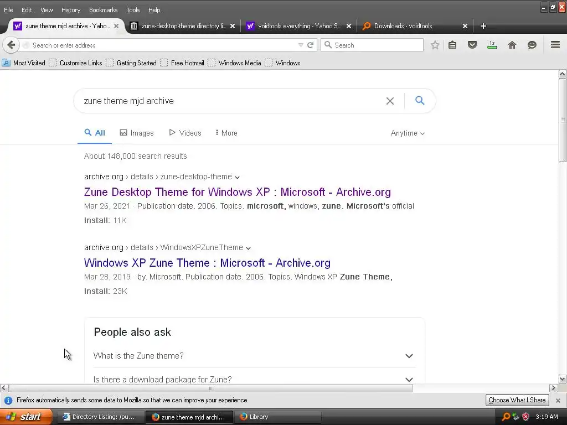Open Zune Desktop Theme for Windows XP result
The image size is (567, 425).
(x=237, y=192)
